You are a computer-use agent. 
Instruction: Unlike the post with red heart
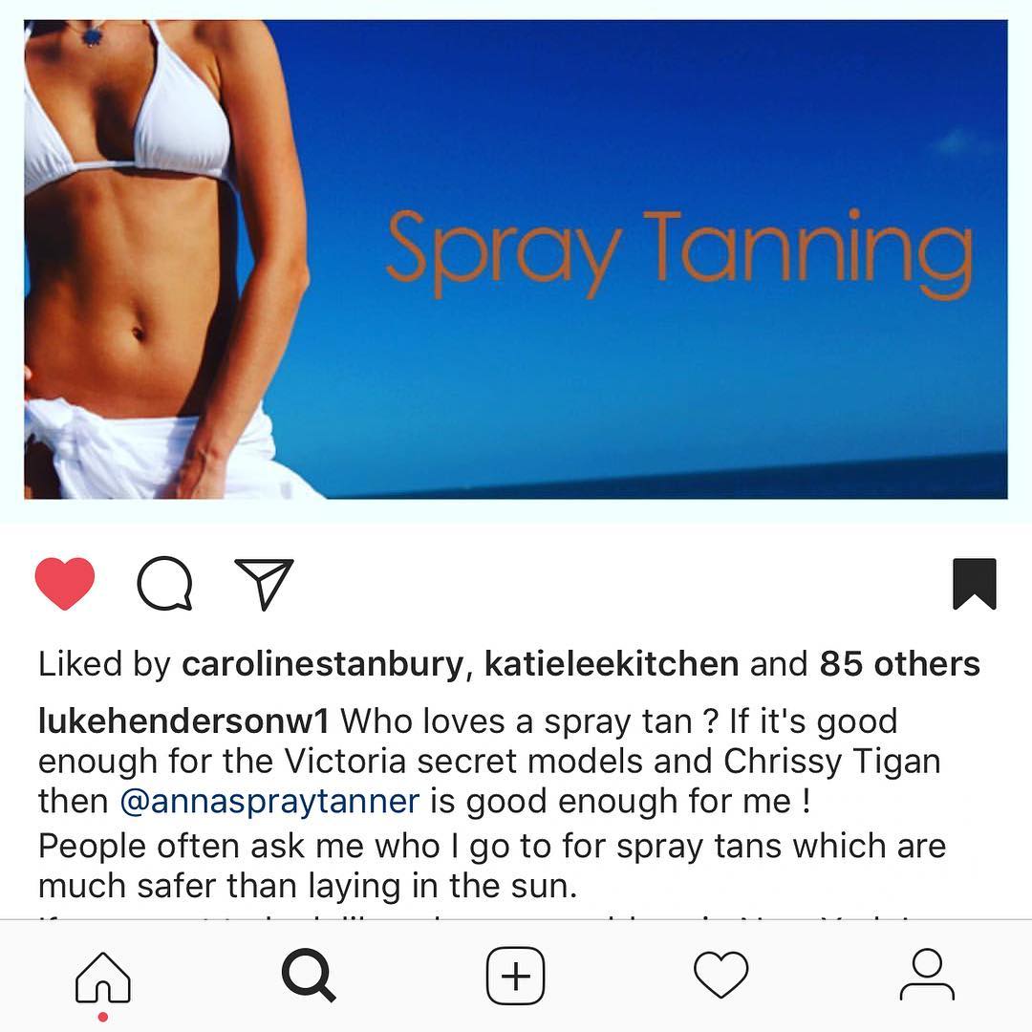click(x=65, y=583)
